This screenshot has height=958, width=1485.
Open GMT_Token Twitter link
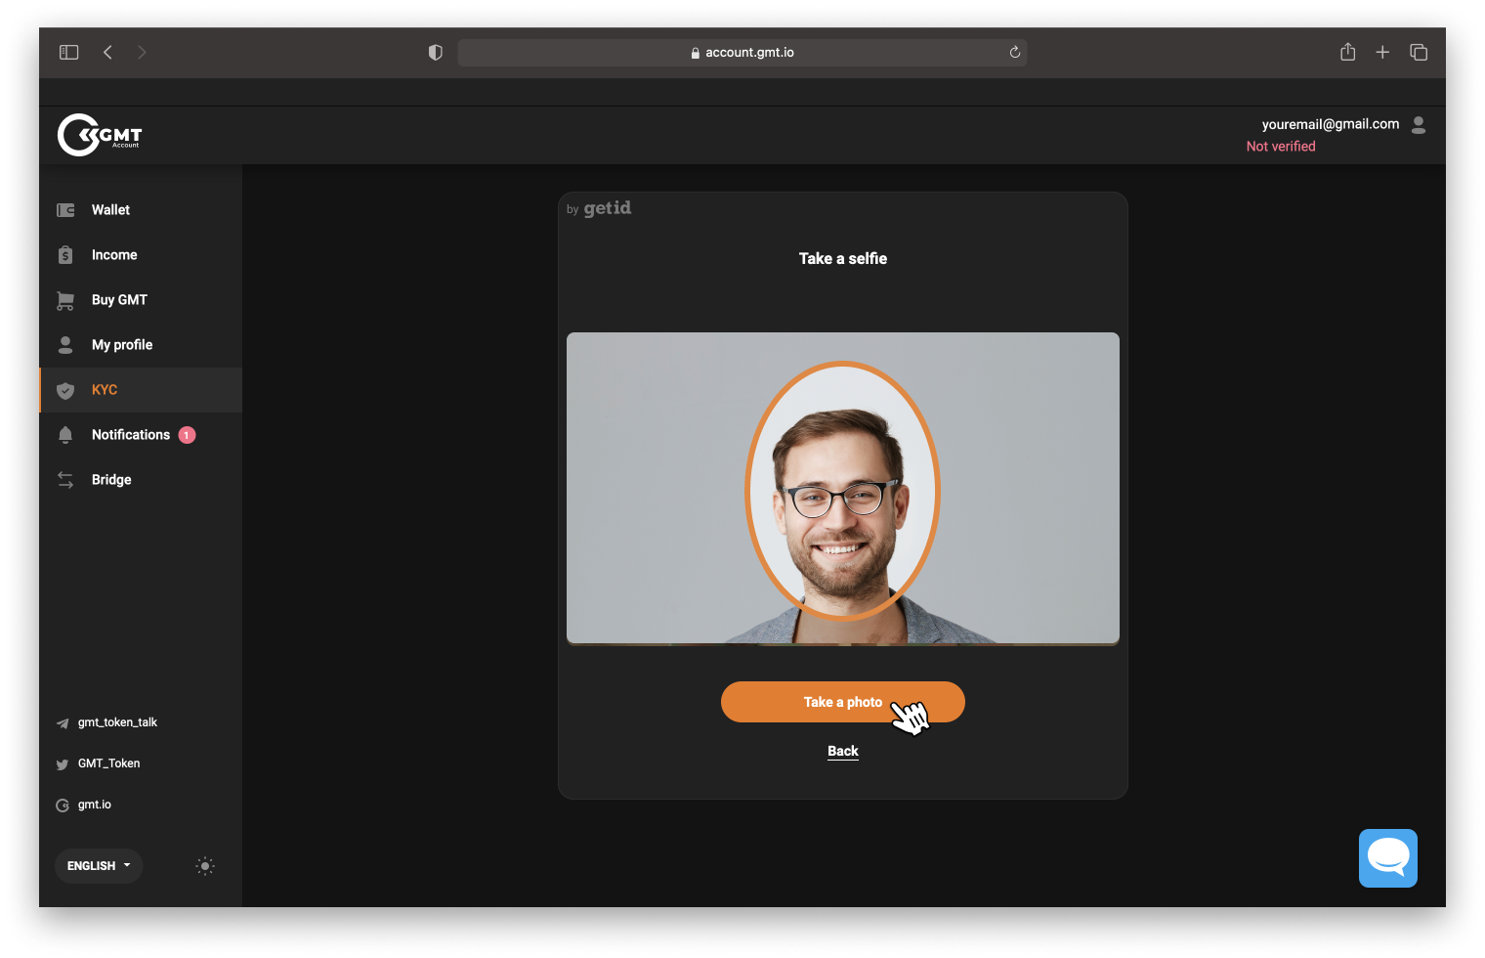(108, 763)
